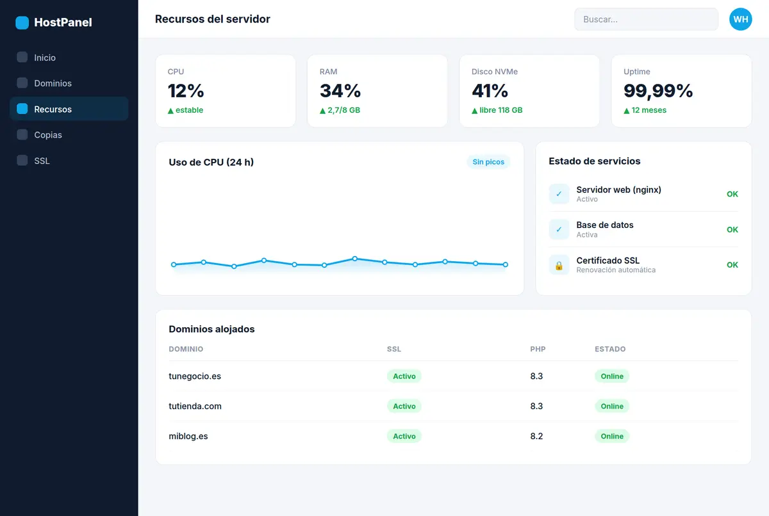This screenshot has width=769, height=516.
Task: Click the Recursos del servidor heading
Action: pyautogui.click(x=213, y=19)
